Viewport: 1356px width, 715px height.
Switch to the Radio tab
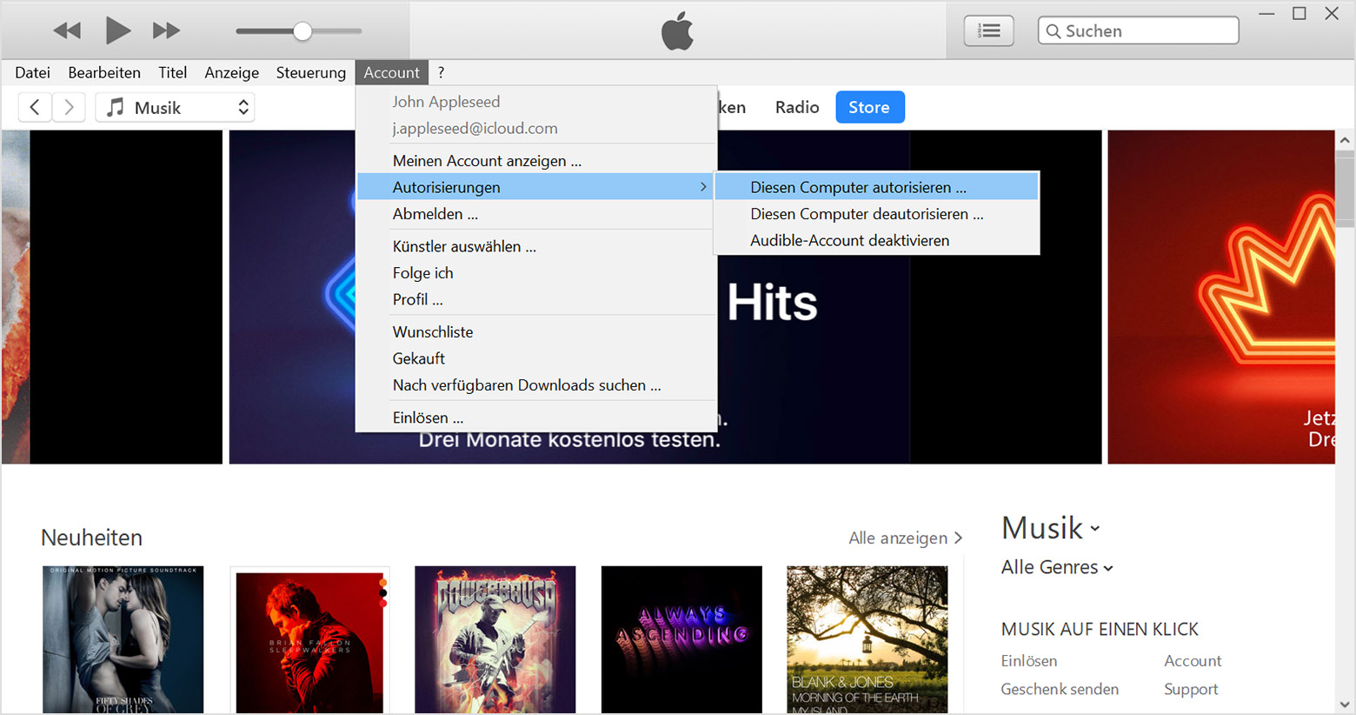pyautogui.click(x=797, y=107)
